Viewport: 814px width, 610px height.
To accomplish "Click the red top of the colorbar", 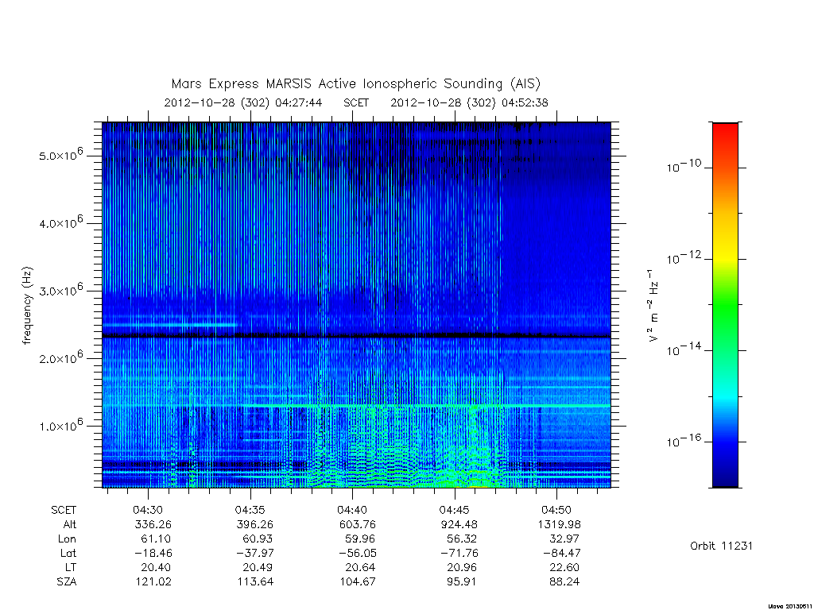I will [725, 133].
